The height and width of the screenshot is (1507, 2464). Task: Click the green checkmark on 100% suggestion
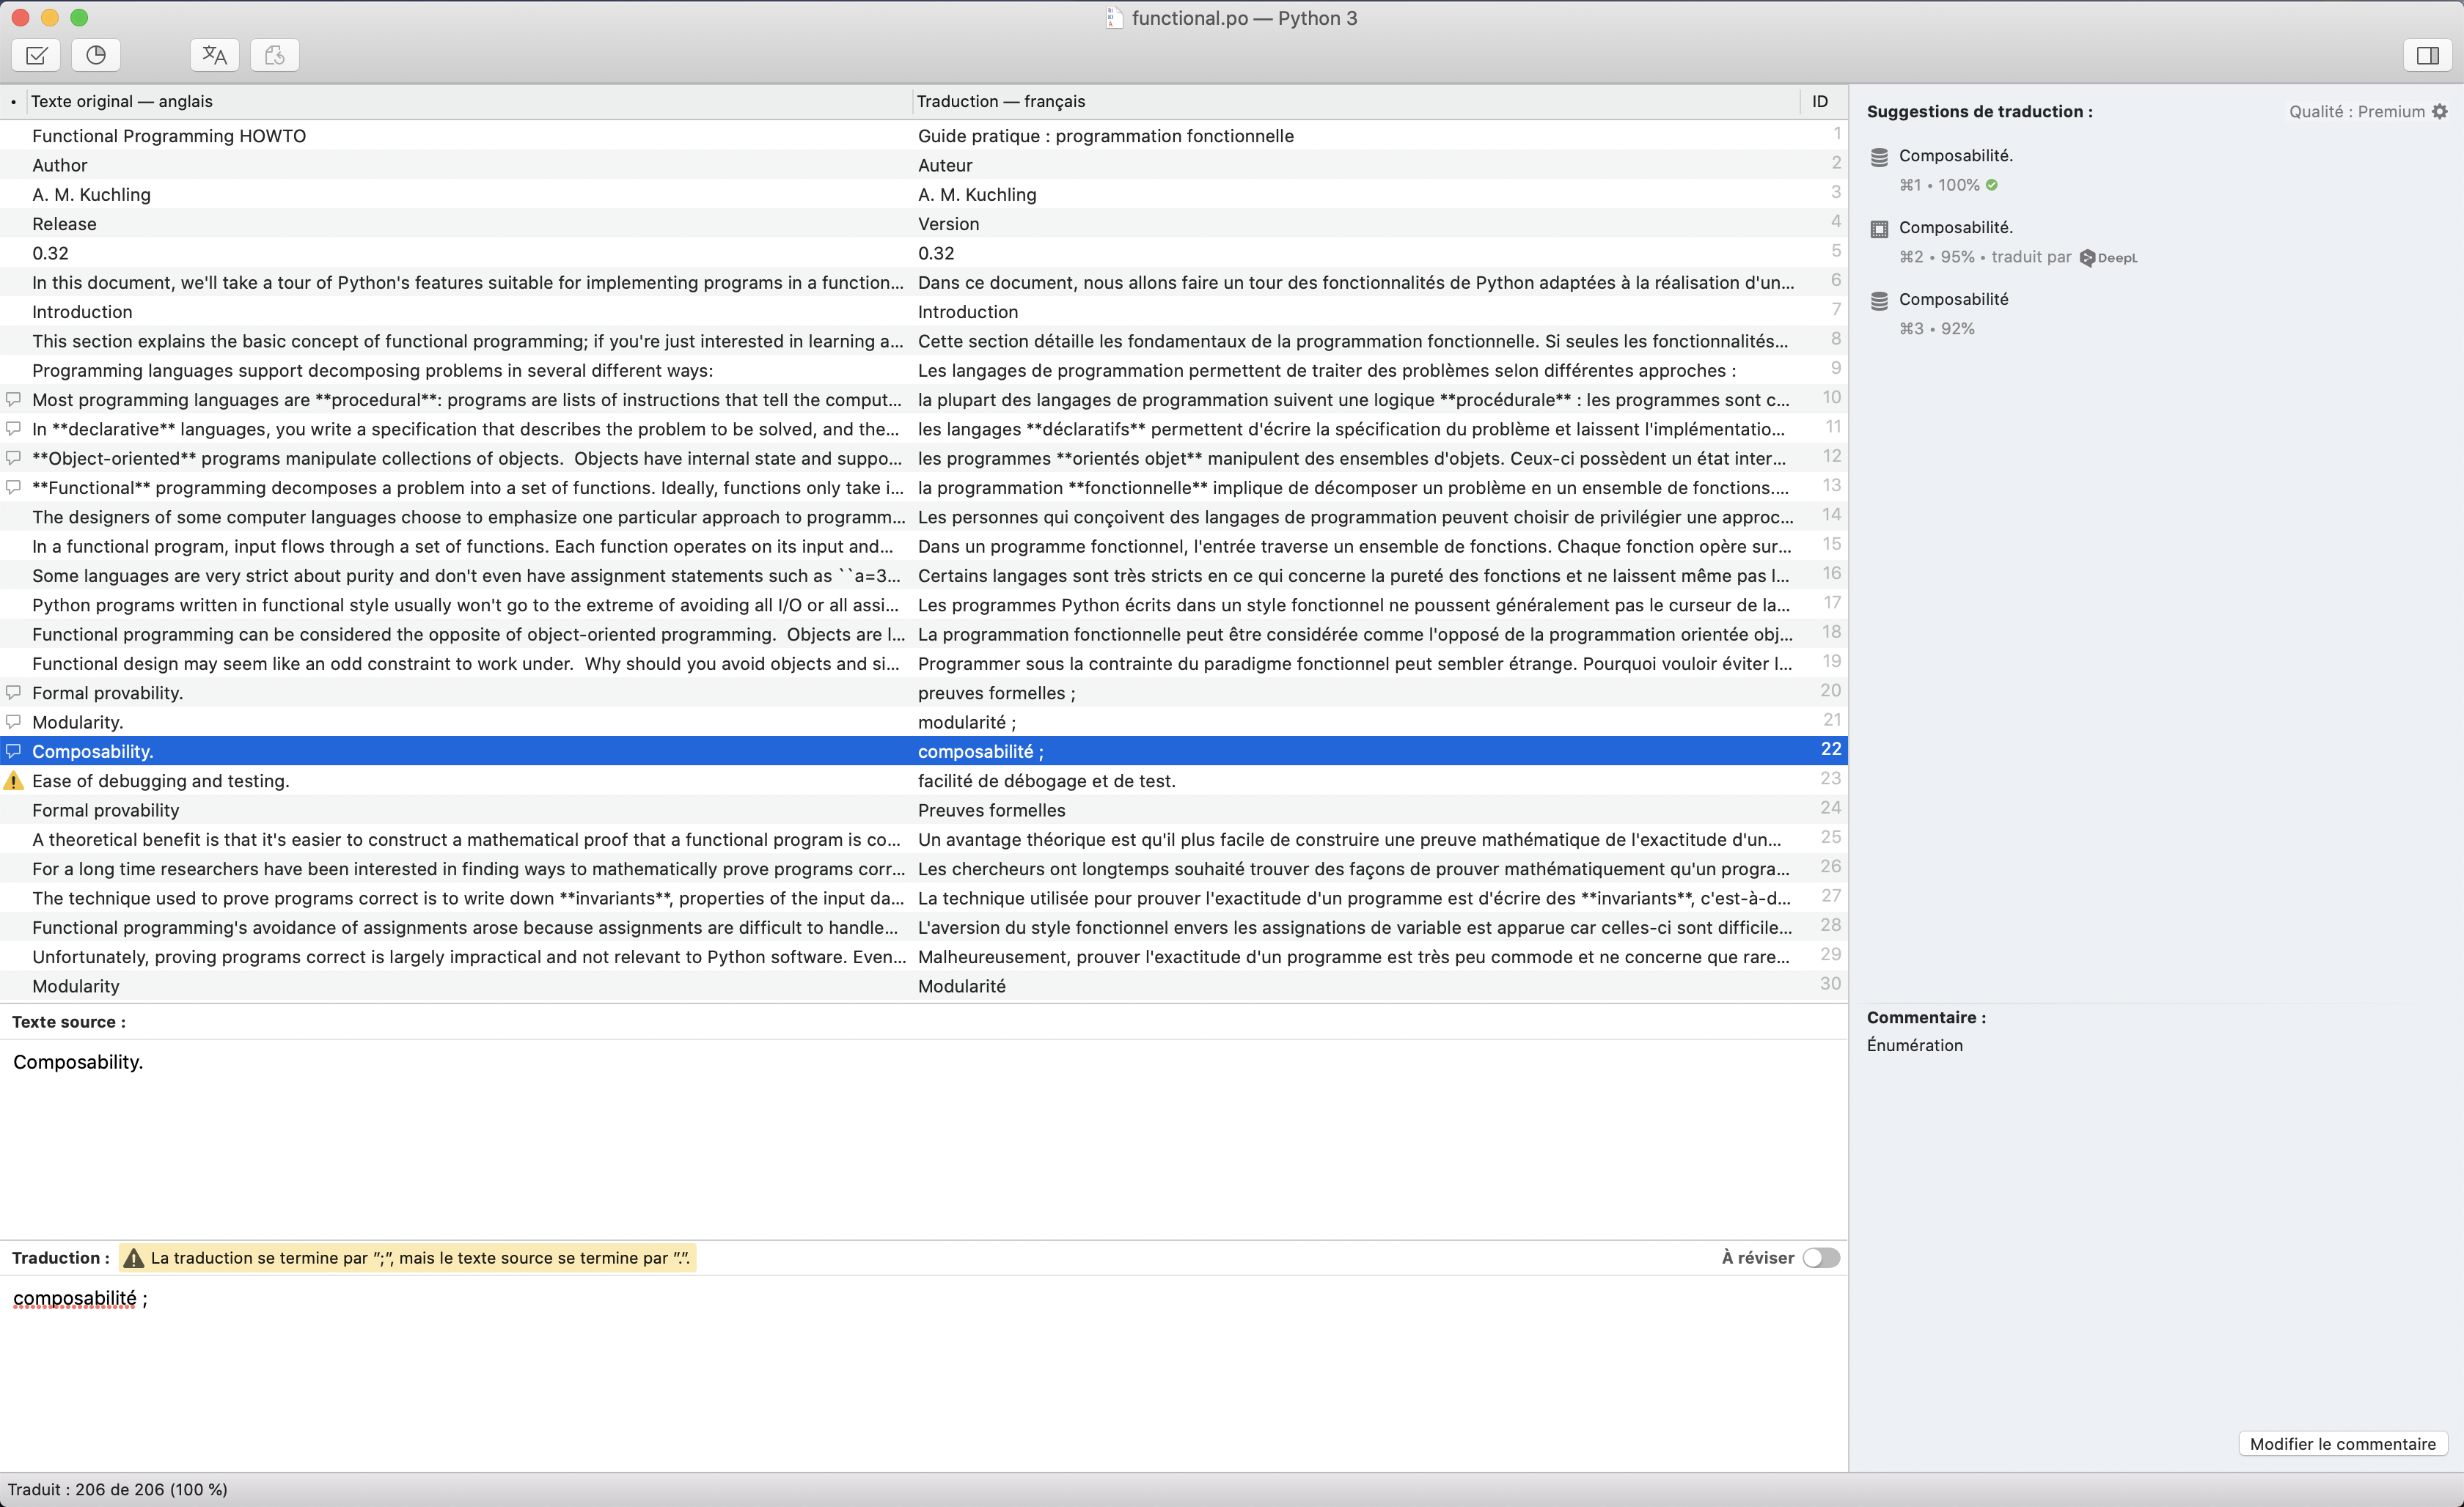click(x=1991, y=185)
